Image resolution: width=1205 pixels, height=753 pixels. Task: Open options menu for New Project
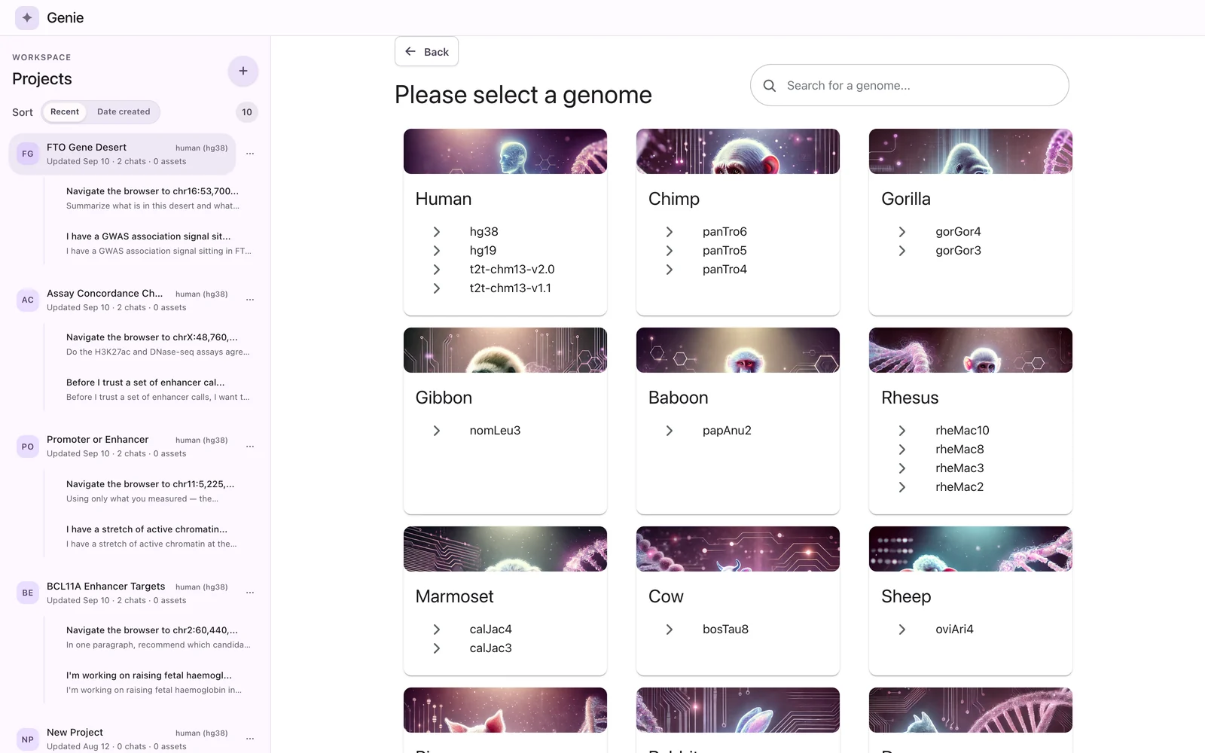pos(250,739)
